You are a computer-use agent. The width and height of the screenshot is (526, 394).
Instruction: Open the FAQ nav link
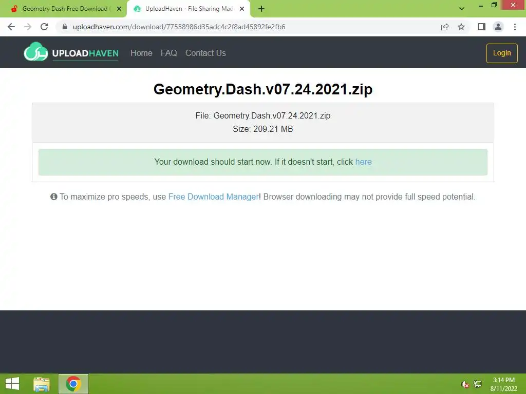(168, 53)
